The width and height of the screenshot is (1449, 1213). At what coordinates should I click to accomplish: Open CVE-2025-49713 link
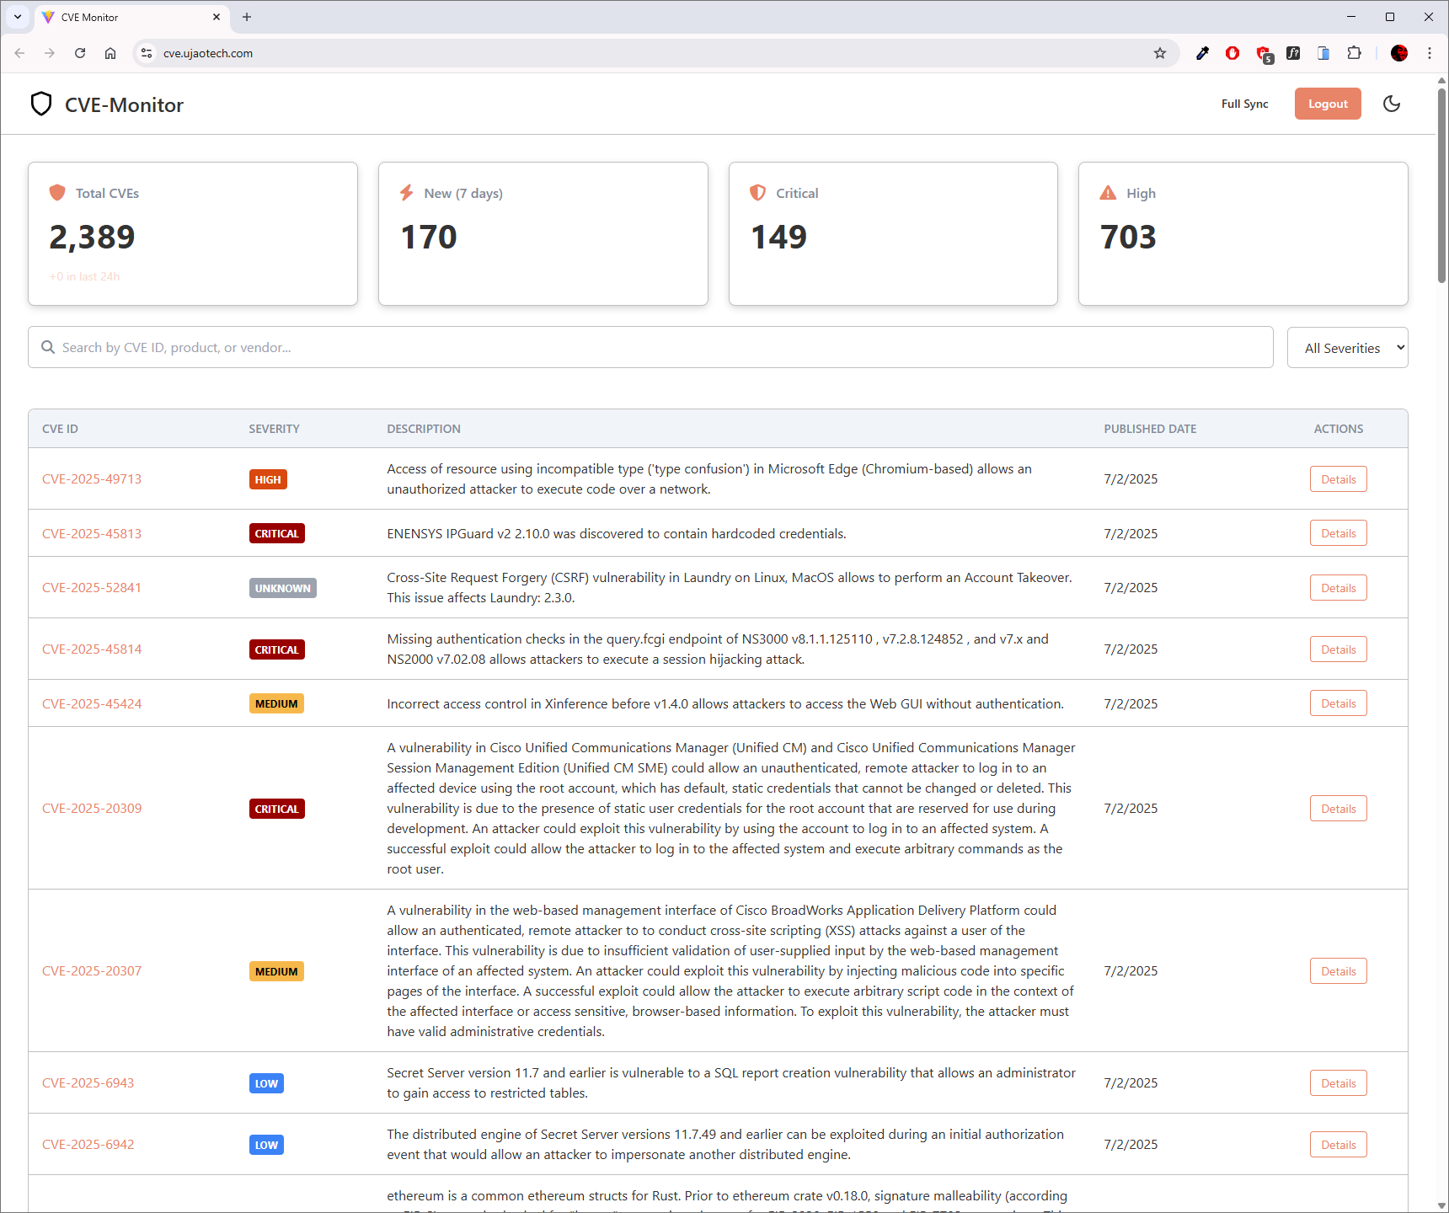point(92,478)
